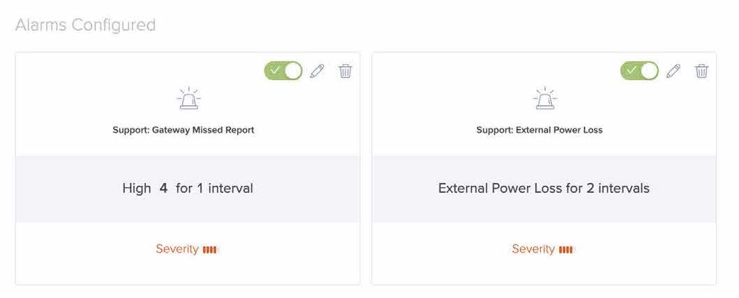The width and height of the screenshot is (739, 298).
Task: Click the grey condition band on the External Power Loss card
Action: coord(544,189)
